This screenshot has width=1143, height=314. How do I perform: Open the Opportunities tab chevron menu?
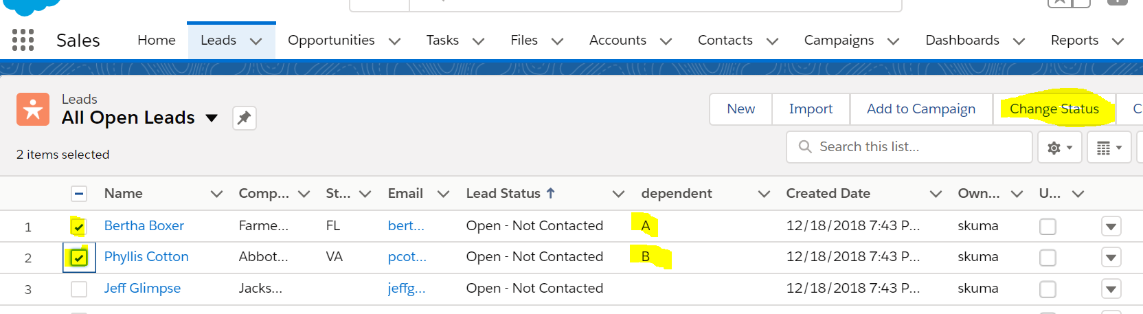(394, 41)
